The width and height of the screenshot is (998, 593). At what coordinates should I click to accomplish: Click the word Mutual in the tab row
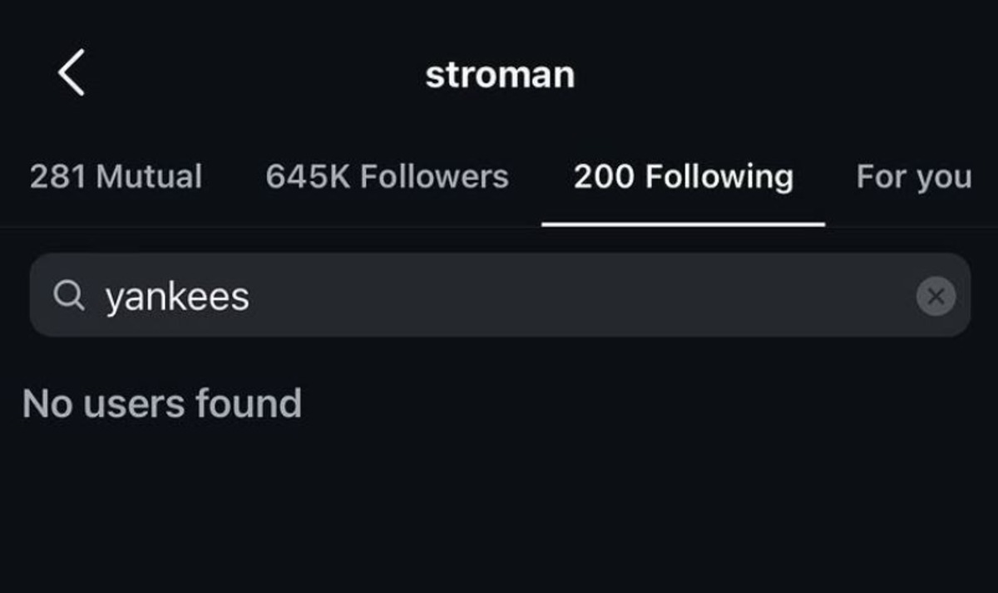click(149, 176)
